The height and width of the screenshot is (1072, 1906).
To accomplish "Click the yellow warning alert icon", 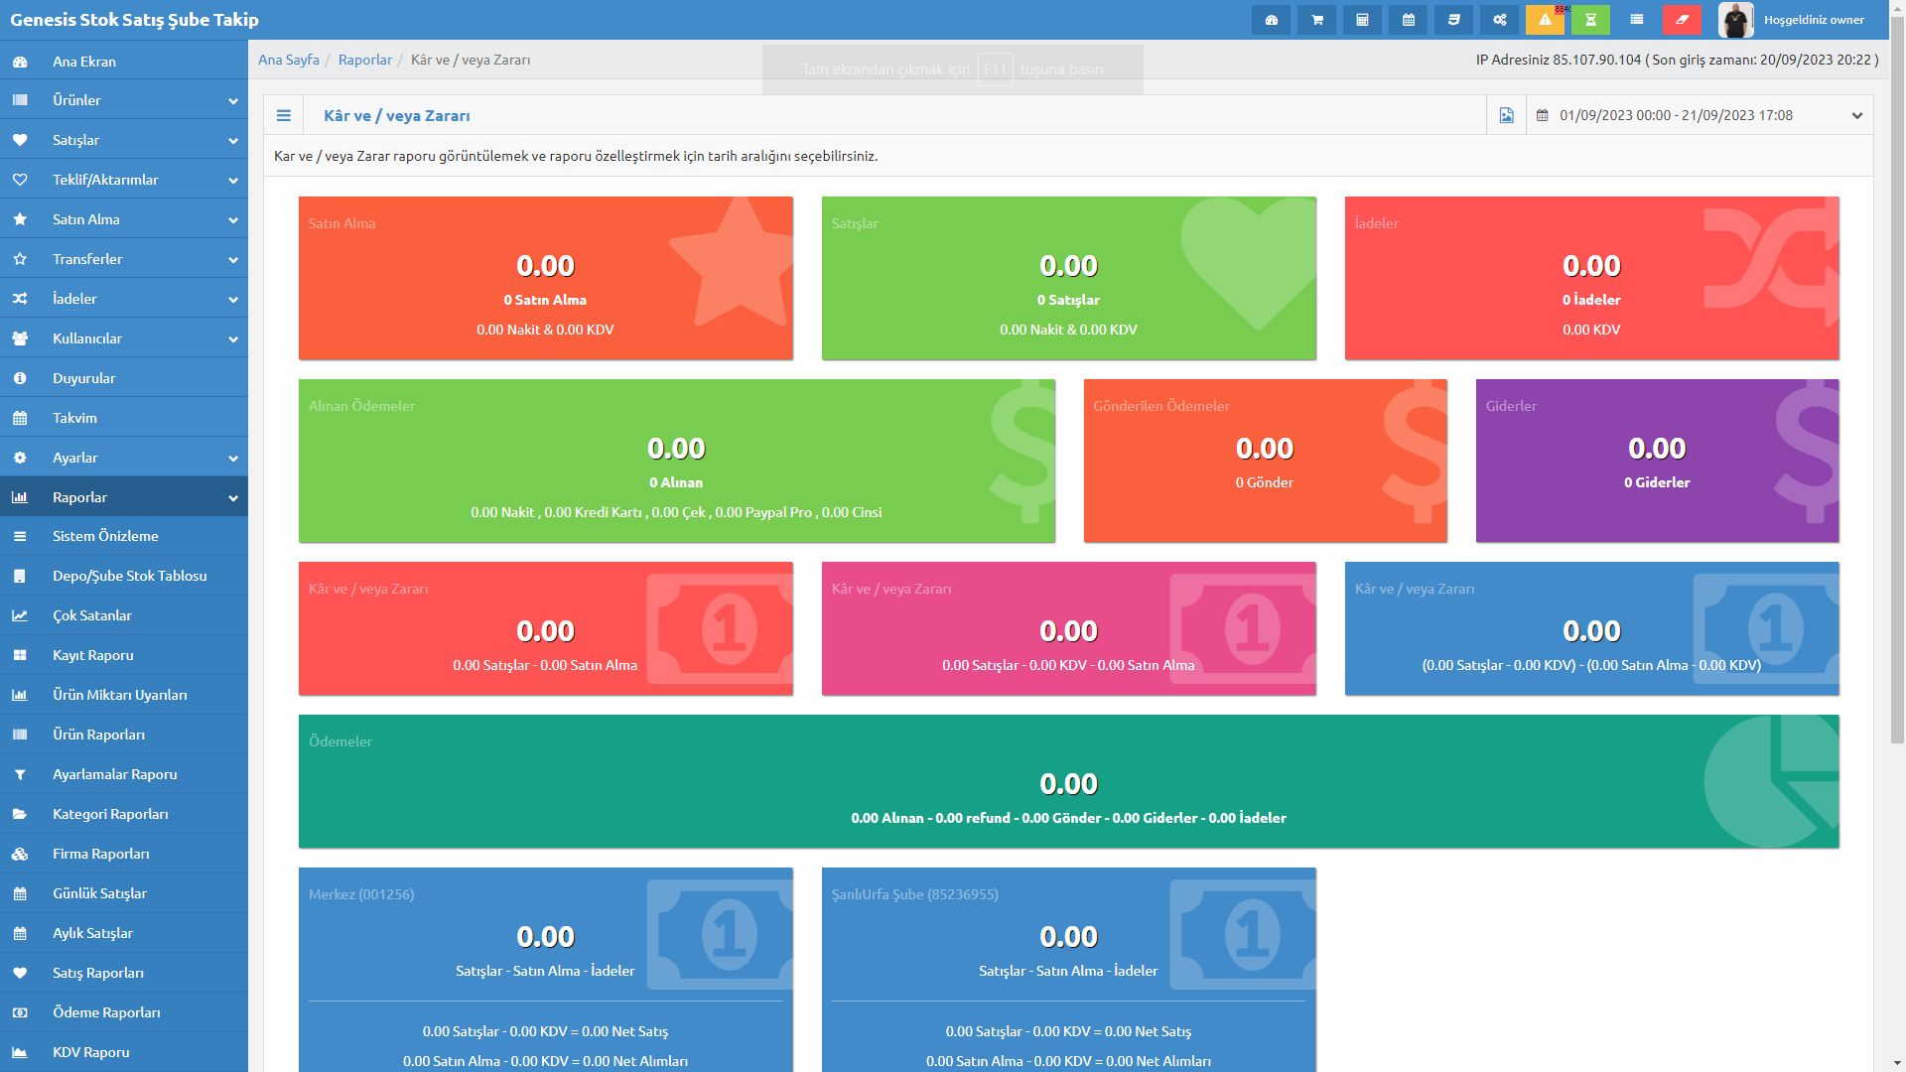I will pyautogui.click(x=1545, y=20).
